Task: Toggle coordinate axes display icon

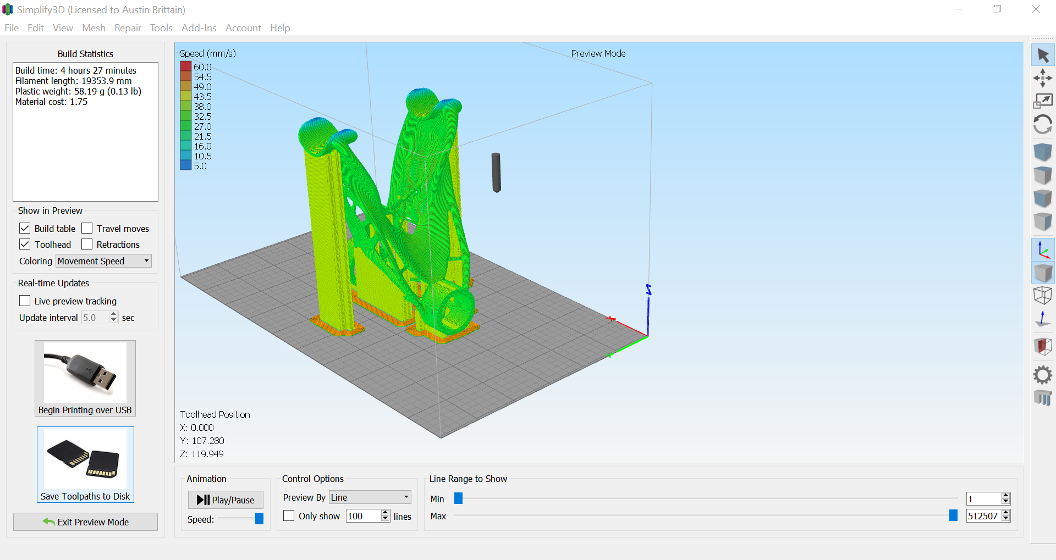Action: tap(1043, 249)
